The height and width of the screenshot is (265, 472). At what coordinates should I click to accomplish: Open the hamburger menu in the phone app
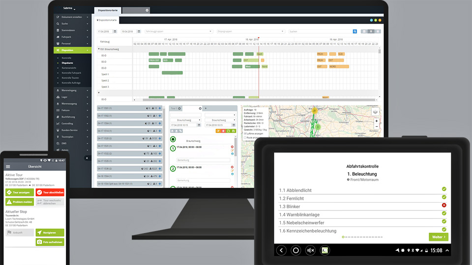pos(7,166)
